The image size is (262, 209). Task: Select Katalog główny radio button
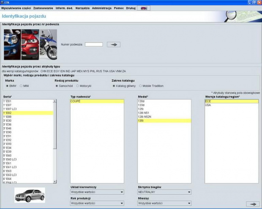[x=114, y=86]
